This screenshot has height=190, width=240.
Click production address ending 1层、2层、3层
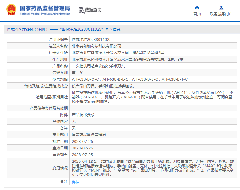coord(128,60)
